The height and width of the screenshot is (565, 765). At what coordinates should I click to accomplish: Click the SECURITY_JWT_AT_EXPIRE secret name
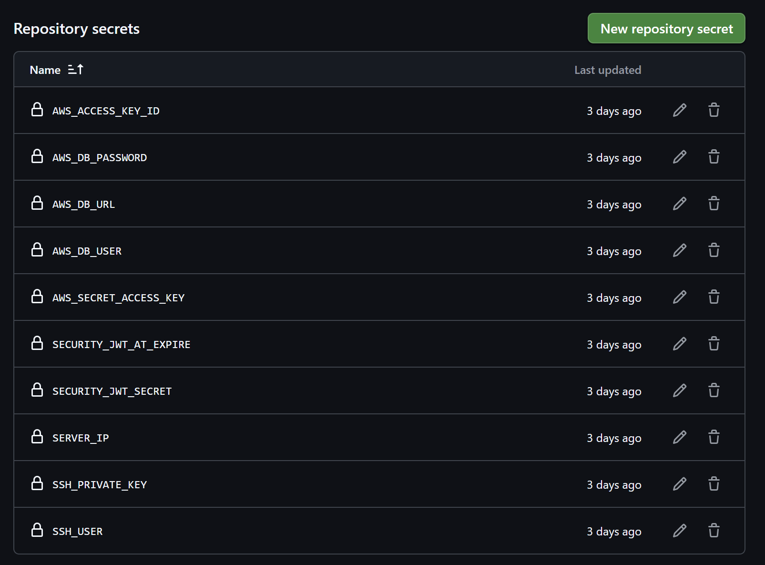pos(121,345)
